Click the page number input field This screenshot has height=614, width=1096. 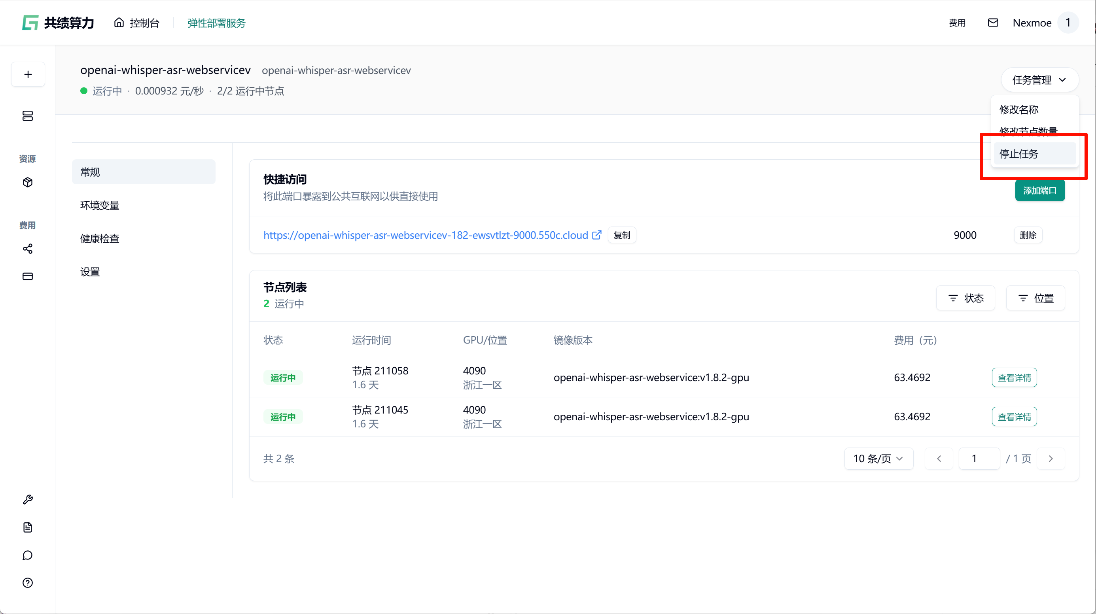pos(979,458)
